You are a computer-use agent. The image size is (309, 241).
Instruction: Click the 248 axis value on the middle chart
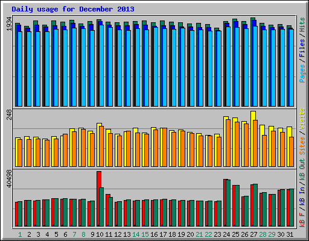[9, 114]
